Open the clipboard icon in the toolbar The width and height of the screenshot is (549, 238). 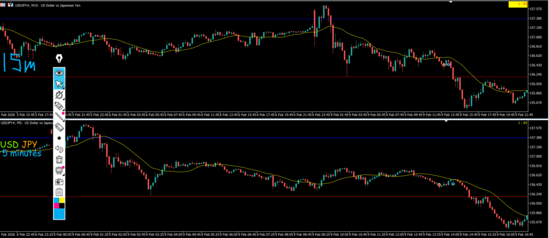[59, 192]
